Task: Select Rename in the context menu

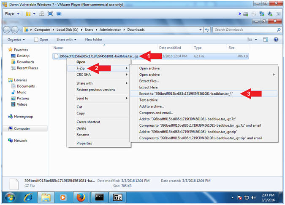Action: pos(83,135)
